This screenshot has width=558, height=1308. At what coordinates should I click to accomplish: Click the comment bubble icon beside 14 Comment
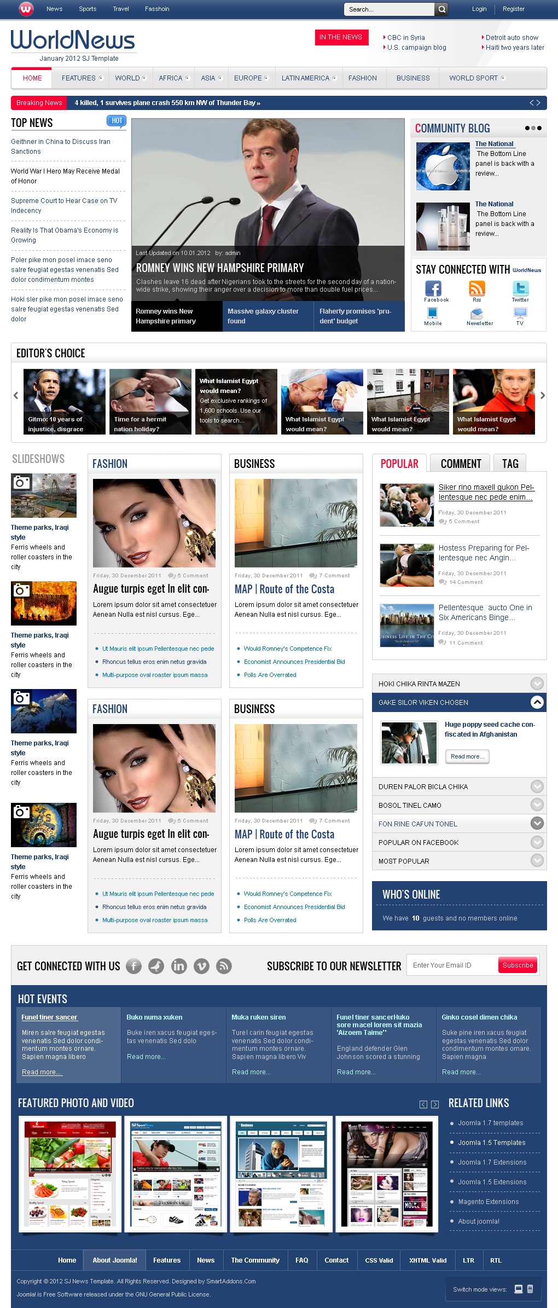pos(443,582)
